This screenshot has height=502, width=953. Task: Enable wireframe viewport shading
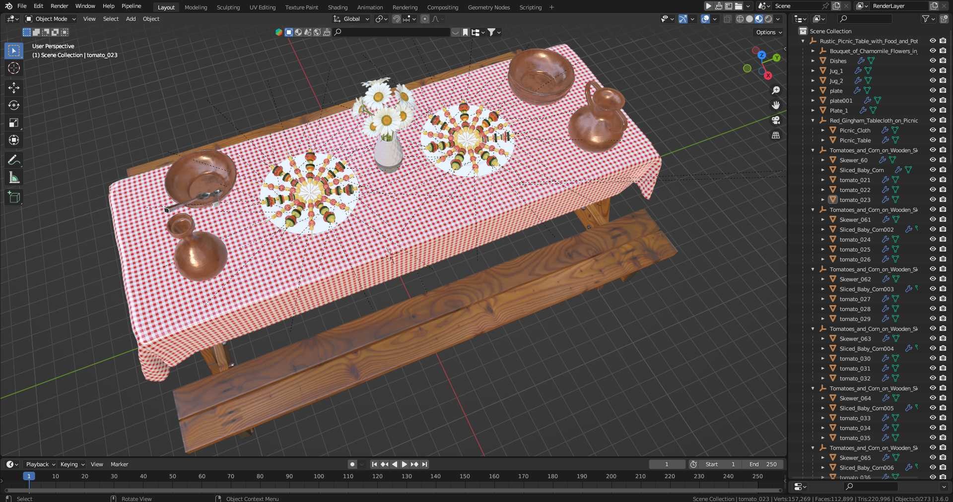(740, 19)
